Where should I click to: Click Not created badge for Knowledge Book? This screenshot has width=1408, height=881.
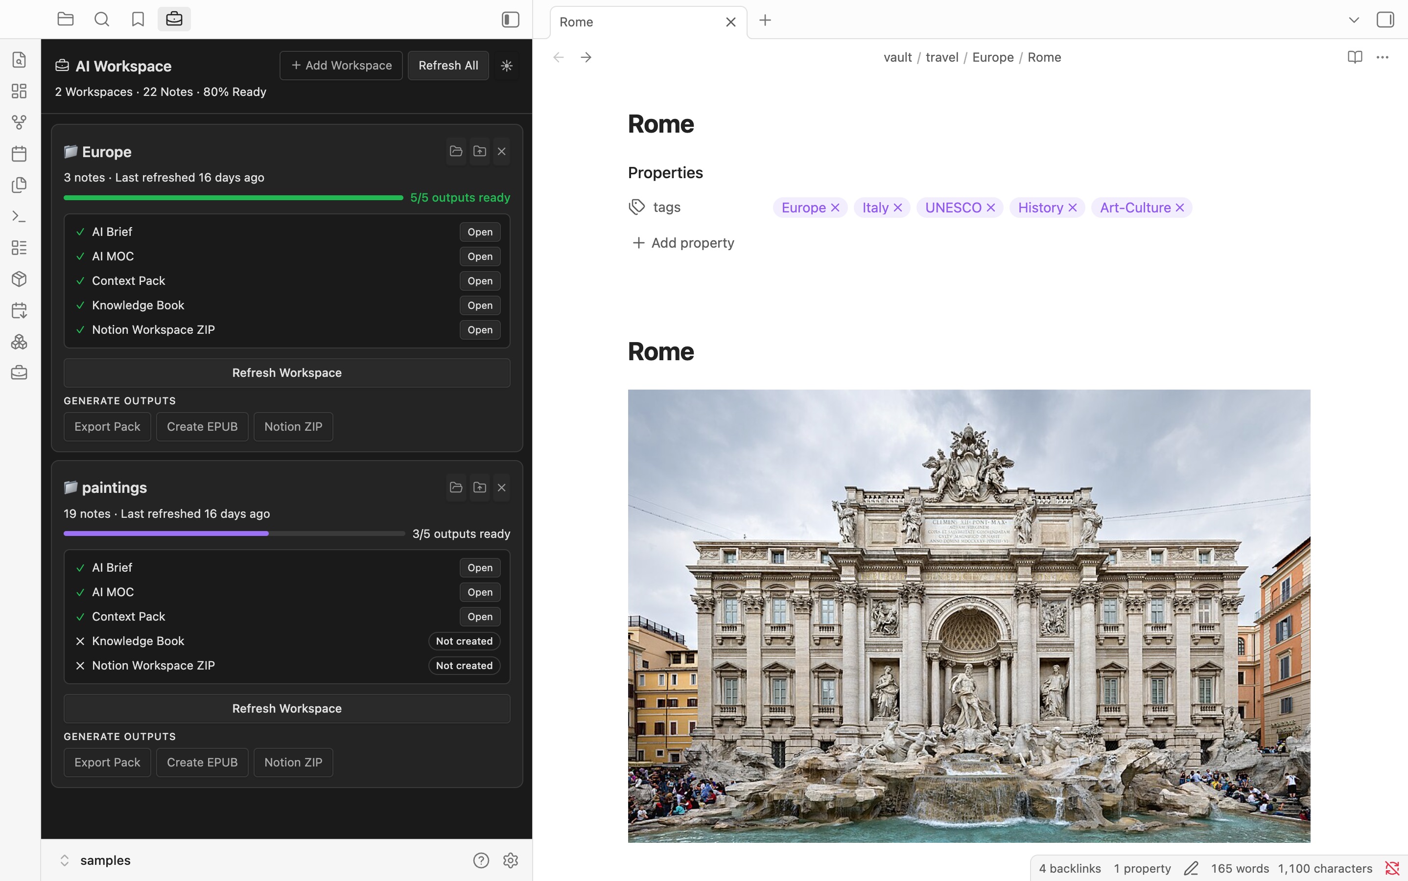[x=464, y=641]
